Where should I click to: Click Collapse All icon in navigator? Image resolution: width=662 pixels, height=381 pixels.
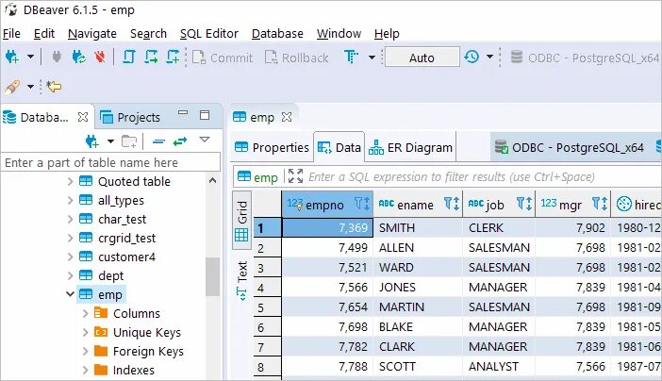158,141
